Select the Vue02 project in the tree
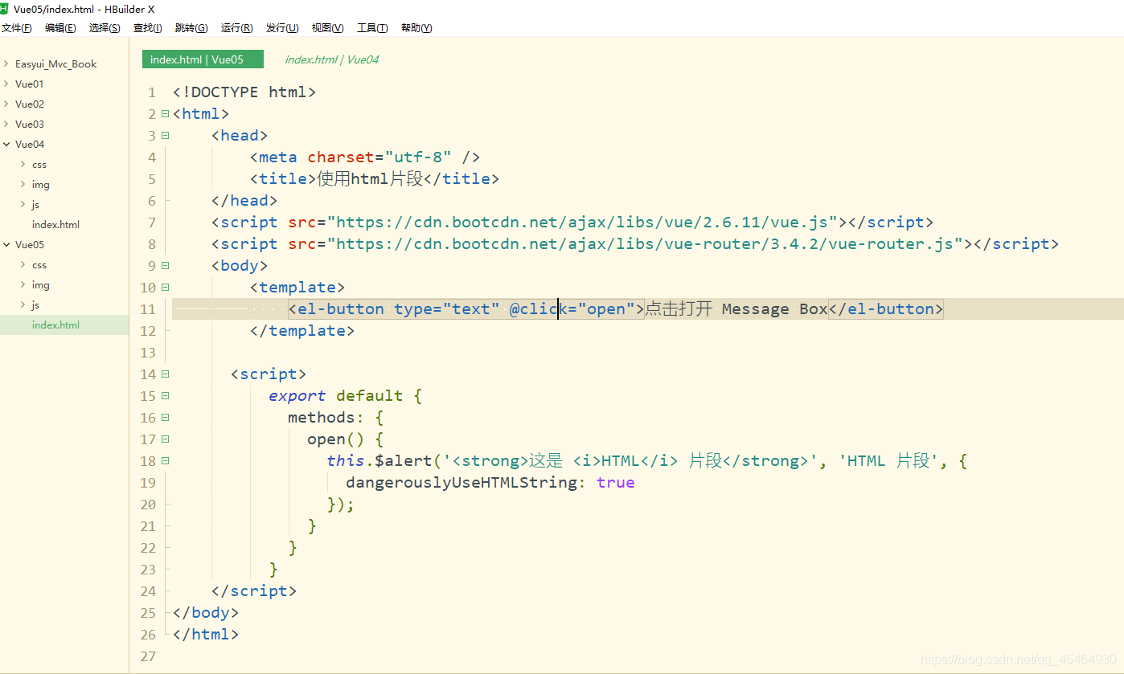This screenshot has width=1124, height=674. (30, 104)
